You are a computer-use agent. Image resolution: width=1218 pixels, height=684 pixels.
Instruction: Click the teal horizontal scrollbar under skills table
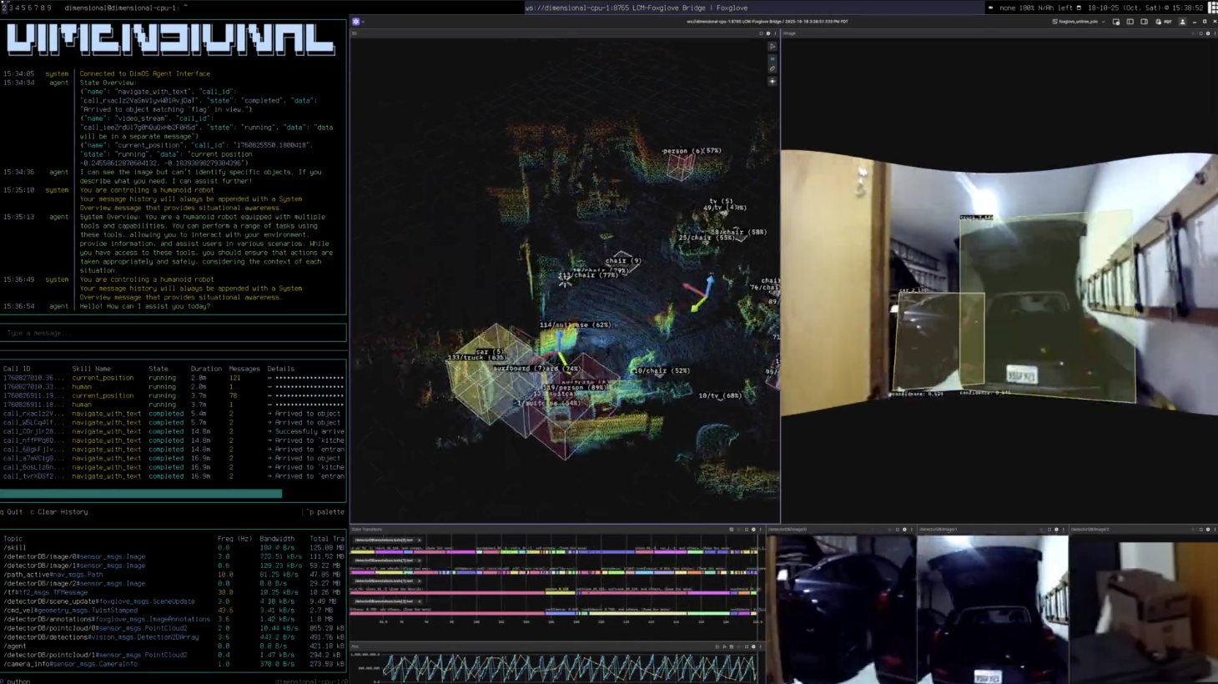pyautogui.click(x=142, y=494)
